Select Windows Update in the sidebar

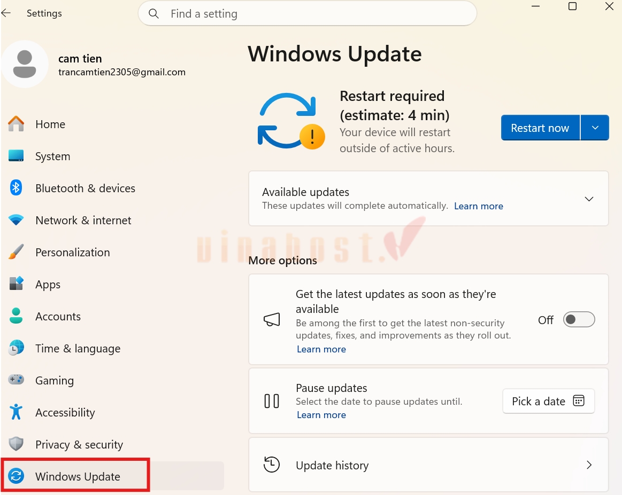pos(112,476)
